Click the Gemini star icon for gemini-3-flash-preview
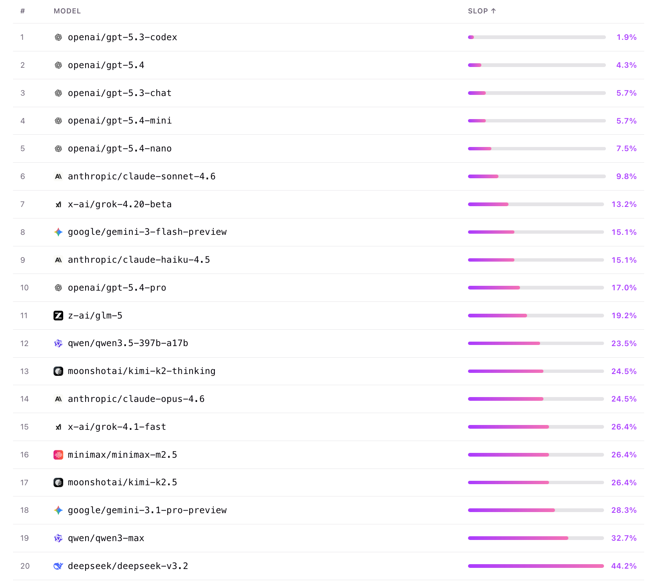Screen dimensions: 652x585 [58, 232]
